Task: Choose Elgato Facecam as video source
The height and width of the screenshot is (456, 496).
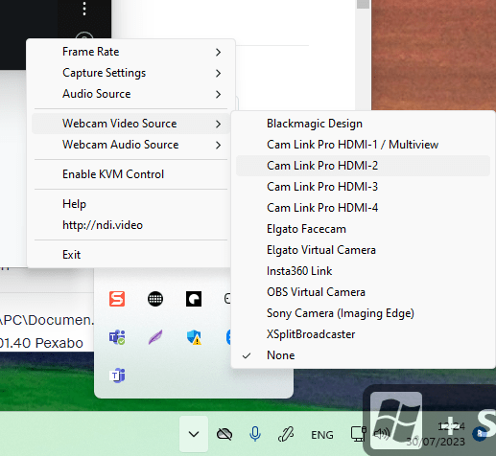Action: click(x=363, y=229)
